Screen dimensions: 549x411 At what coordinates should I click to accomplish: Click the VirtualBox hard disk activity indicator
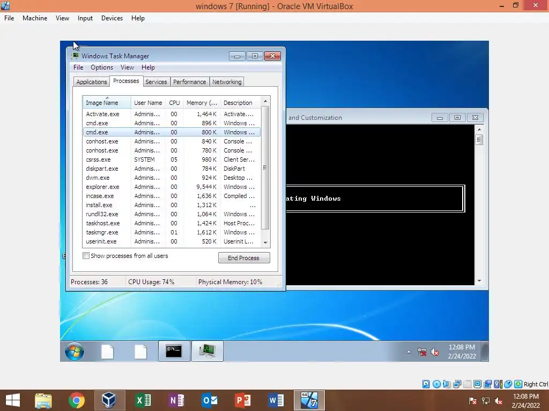pos(426,384)
